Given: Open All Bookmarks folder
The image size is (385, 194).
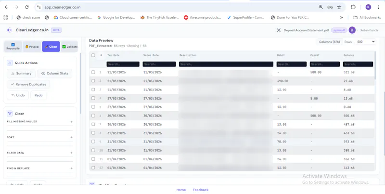Looking at the screenshot, I should [367, 17].
